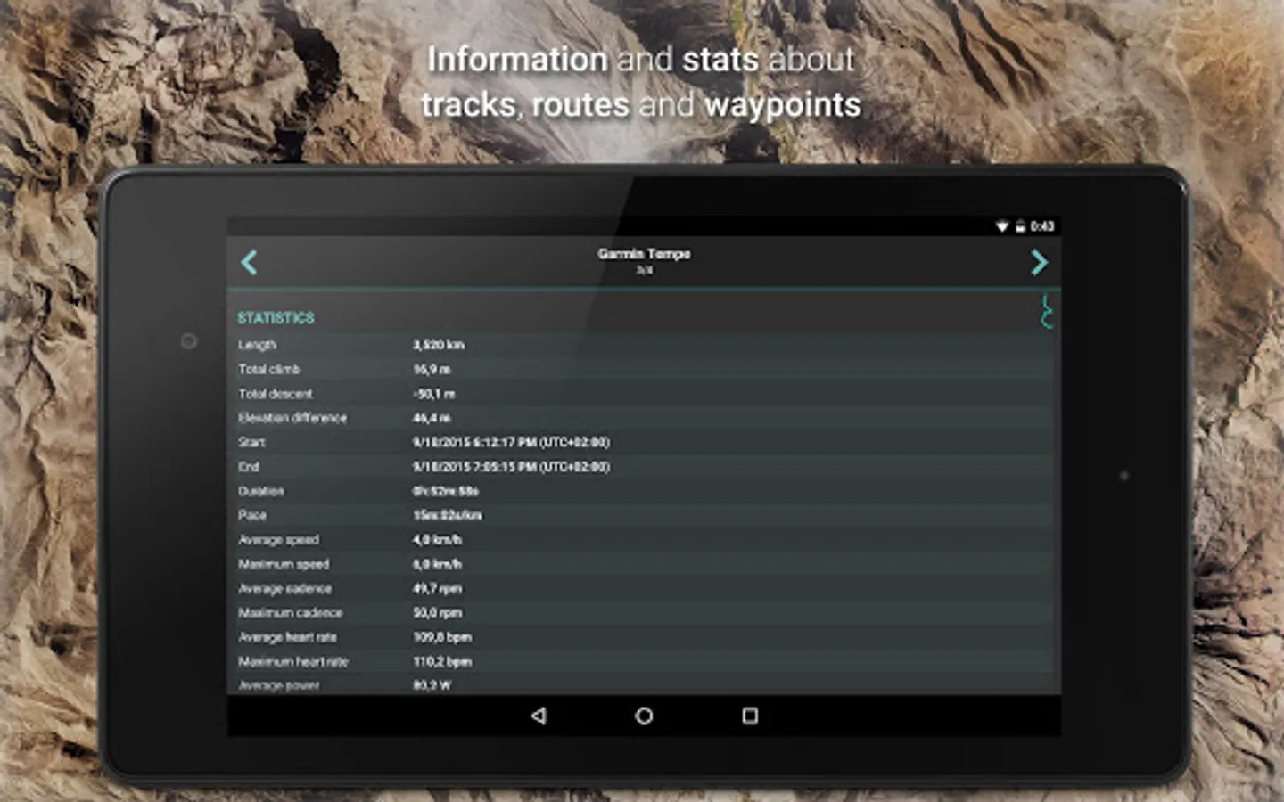Select the Average heart rate row label
This screenshot has width=1284, height=802.
pyautogui.click(x=287, y=637)
